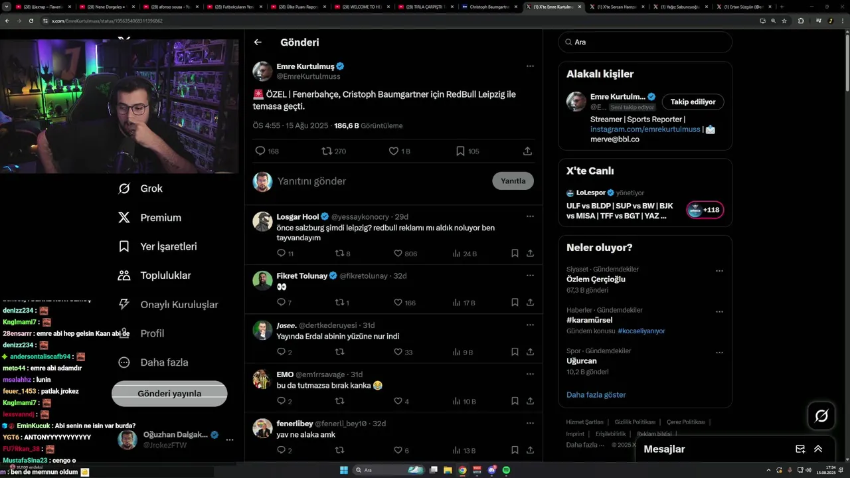
Task: Click the browser address bar
Action: coord(398,21)
